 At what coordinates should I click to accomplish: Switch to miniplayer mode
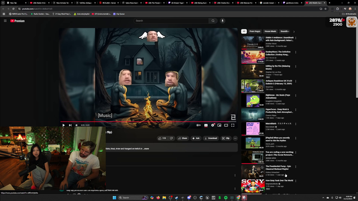(219, 125)
